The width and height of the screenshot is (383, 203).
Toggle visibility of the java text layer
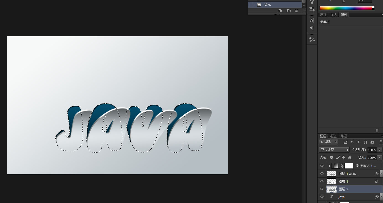tap(322, 197)
